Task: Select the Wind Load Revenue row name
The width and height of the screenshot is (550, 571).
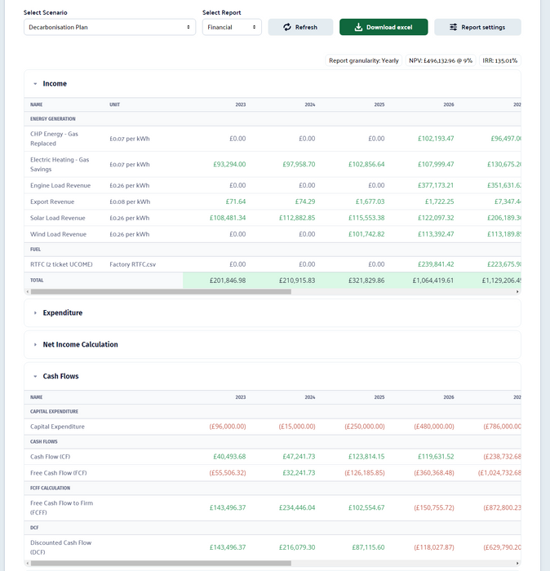Action: (58, 234)
